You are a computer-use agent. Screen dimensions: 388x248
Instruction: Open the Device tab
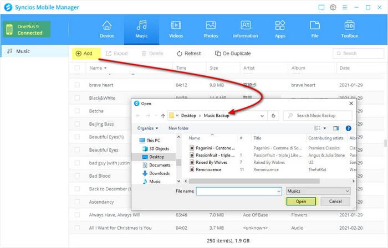pyautogui.click(x=106, y=29)
